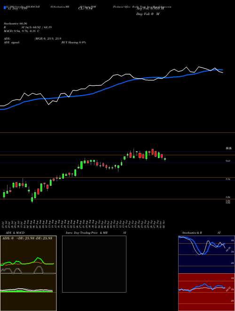Screen dimensions: 235x311
Task: Click the ADX green line chart panel
Action: [x=28, y=254]
